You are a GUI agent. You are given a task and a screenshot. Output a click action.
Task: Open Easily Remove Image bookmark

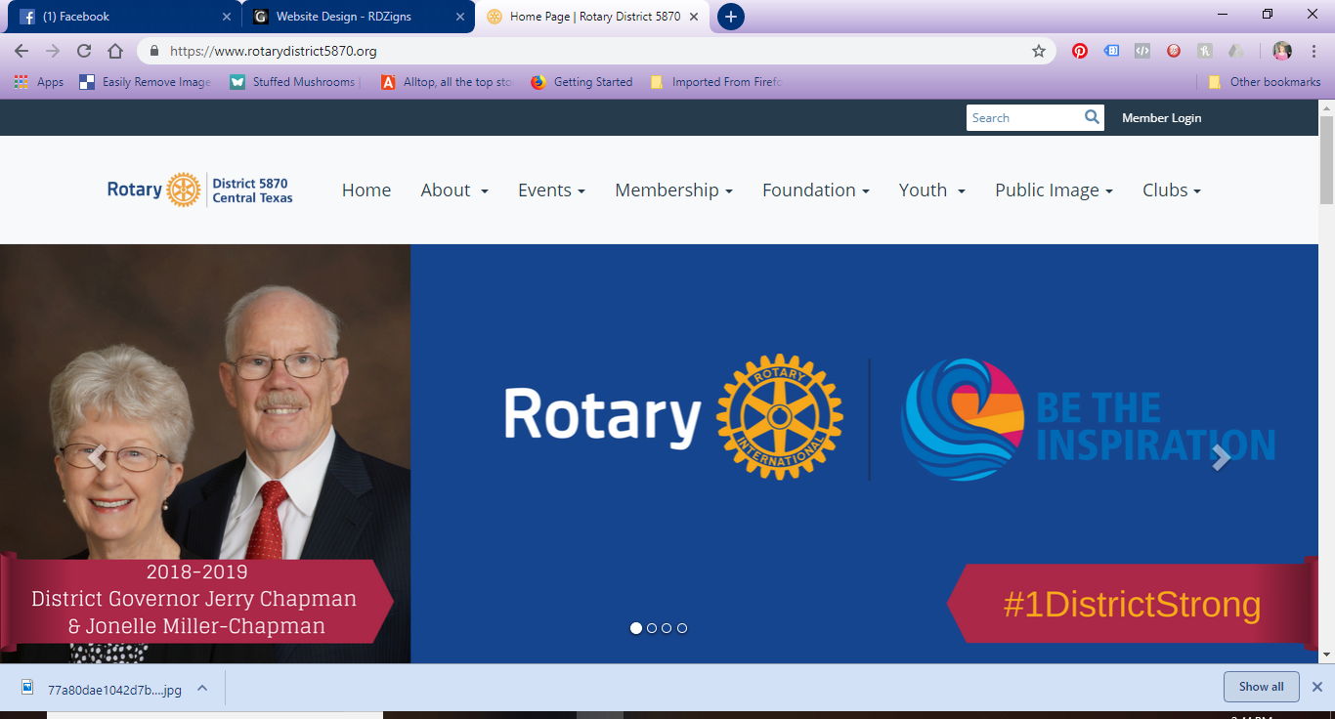tap(145, 82)
